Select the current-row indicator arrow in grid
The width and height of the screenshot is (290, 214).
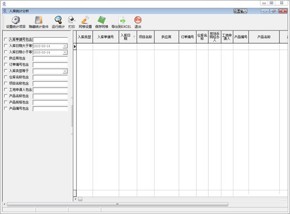coord(75,46)
